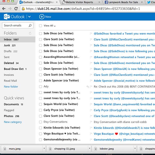Click the browser forward arrow

(x=10, y=9)
